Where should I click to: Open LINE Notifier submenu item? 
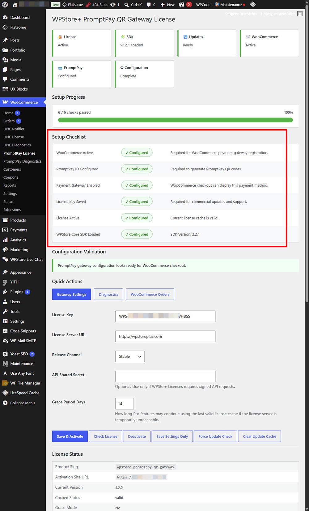pos(14,129)
